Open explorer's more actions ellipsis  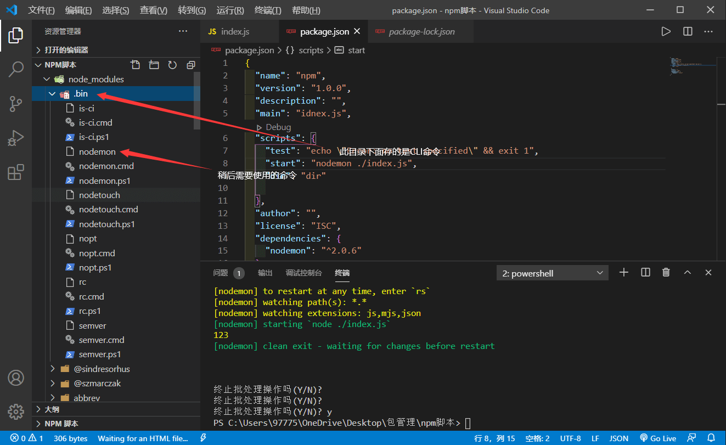pos(183,31)
